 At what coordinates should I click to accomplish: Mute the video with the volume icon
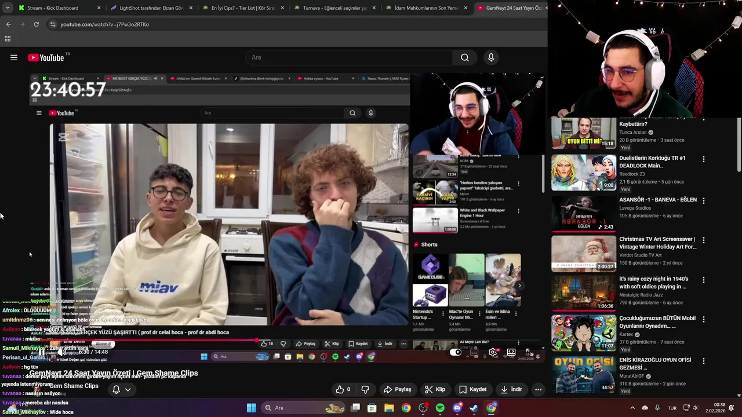pyautogui.click(x=61, y=352)
